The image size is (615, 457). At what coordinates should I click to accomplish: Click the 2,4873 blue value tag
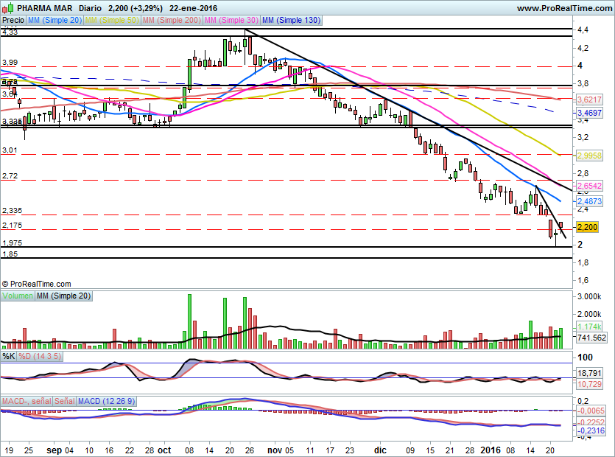(589, 201)
